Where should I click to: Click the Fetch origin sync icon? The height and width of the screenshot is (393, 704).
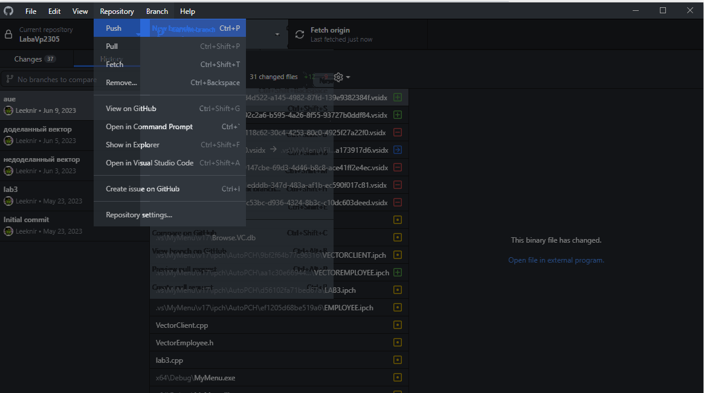pyautogui.click(x=300, y=34)
